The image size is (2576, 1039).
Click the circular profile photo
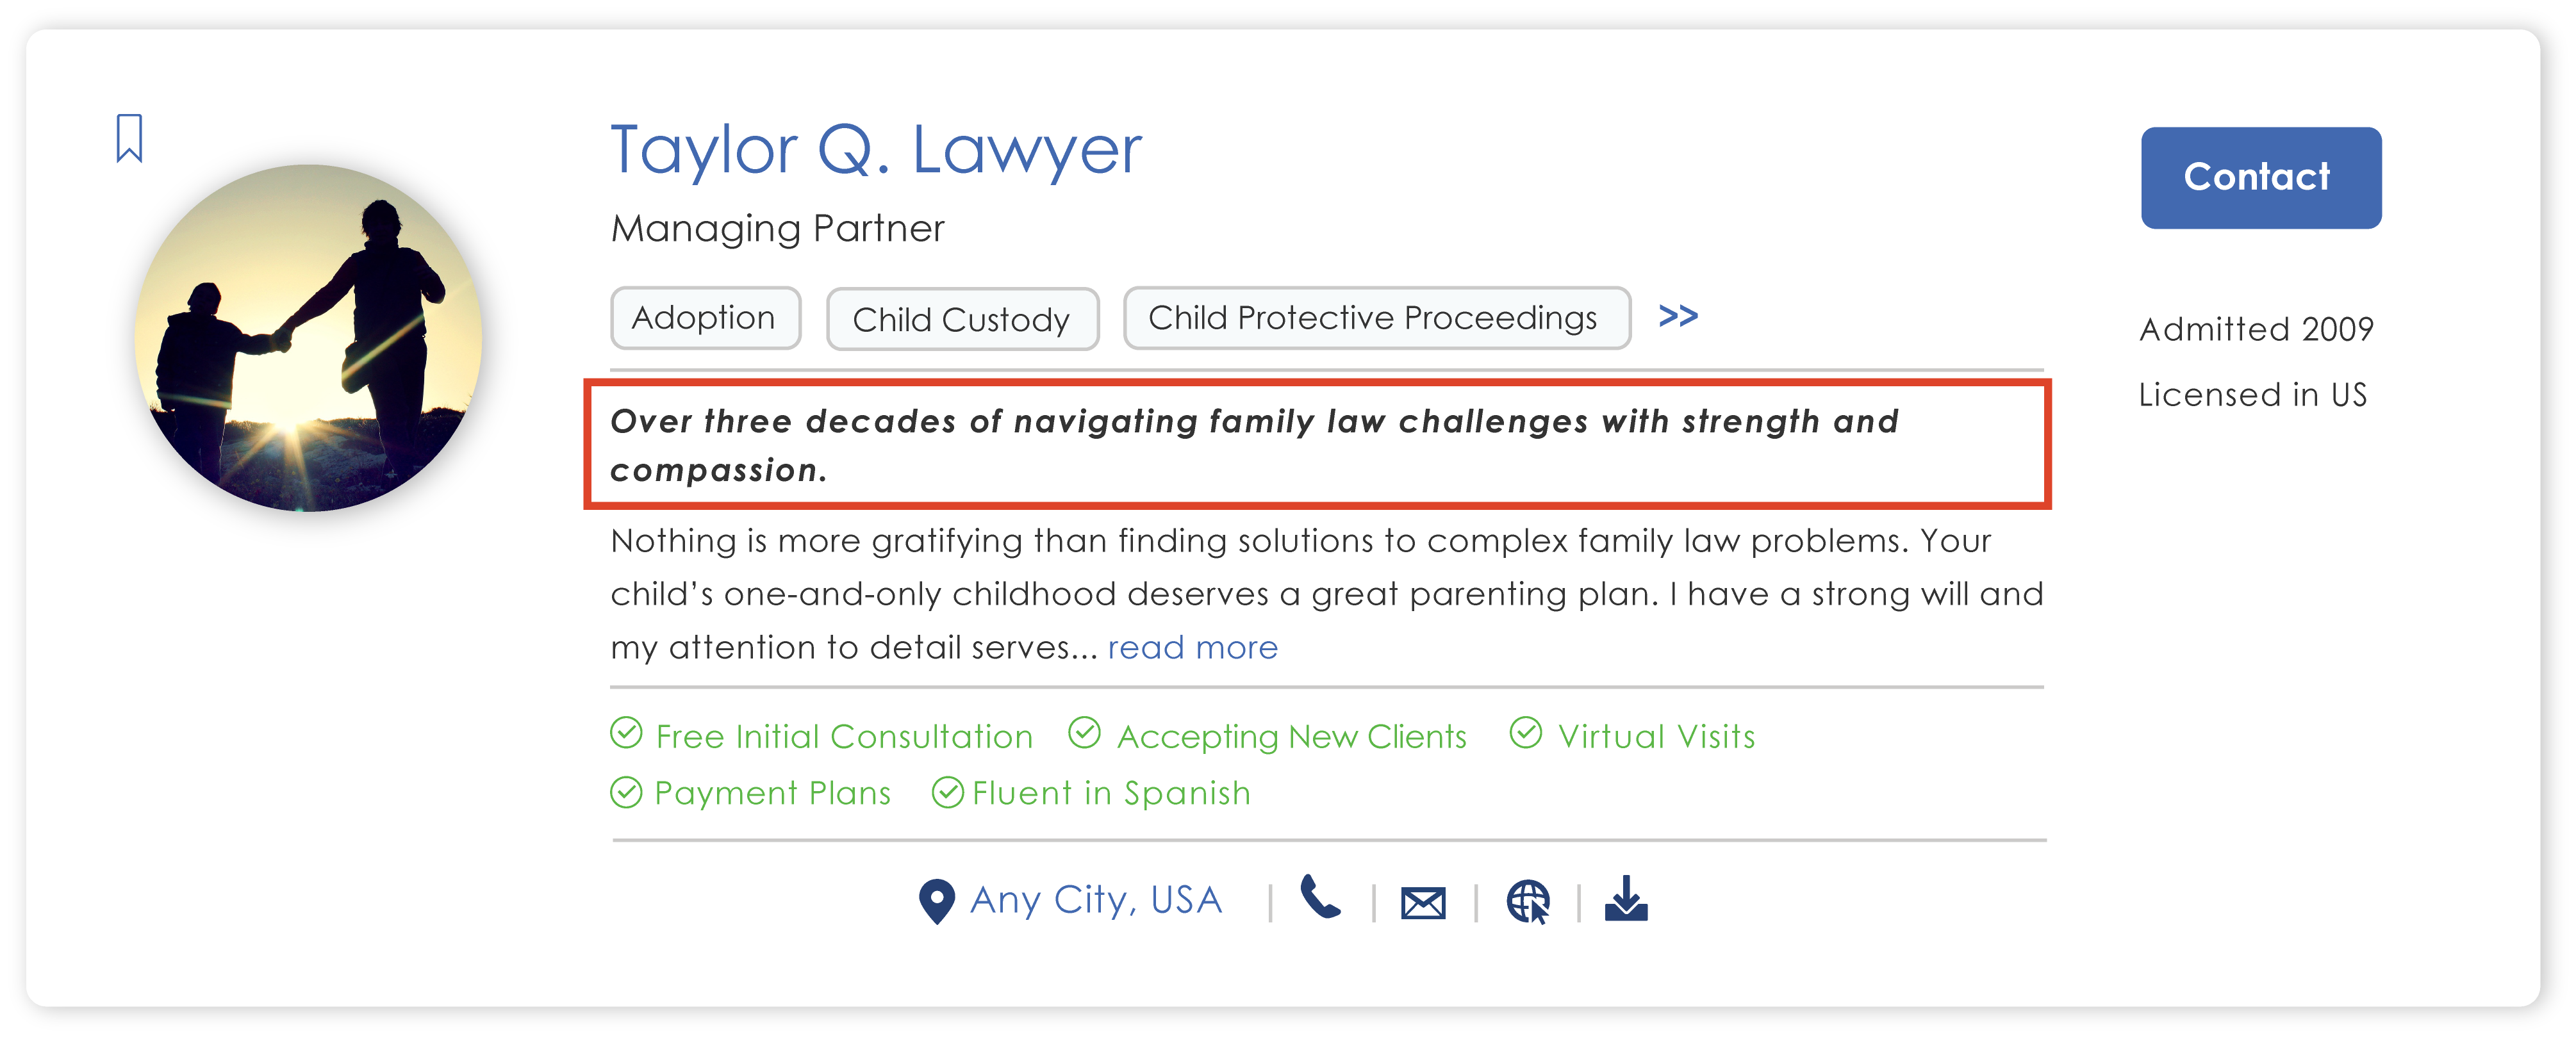tap(308, 338)
